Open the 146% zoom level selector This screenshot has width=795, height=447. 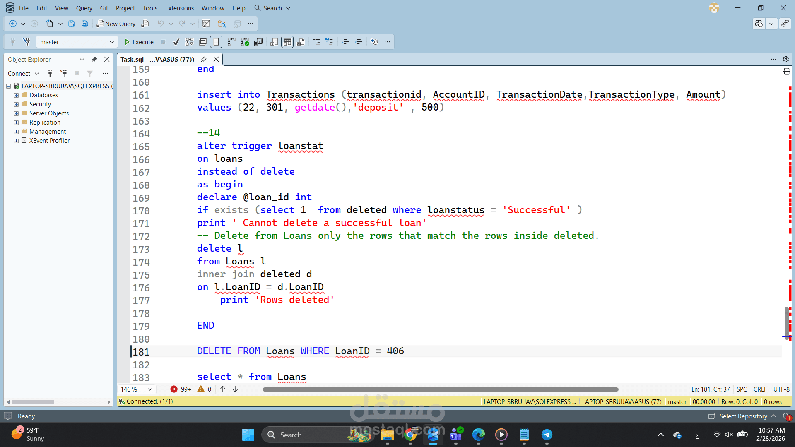[x=137, y=389]
